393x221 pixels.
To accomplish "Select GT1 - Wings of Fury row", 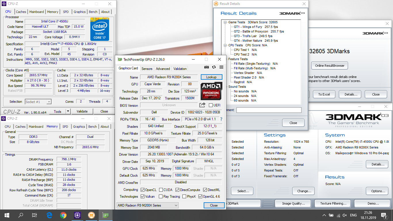I will [256, 27].
